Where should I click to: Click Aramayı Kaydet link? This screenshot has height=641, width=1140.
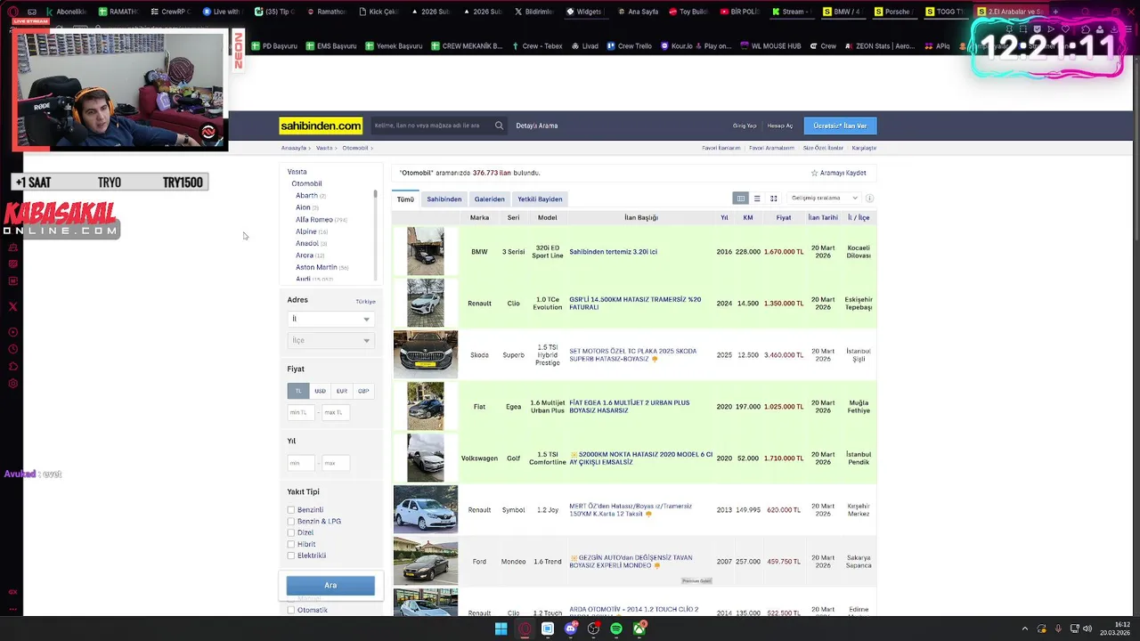[843, 173]
